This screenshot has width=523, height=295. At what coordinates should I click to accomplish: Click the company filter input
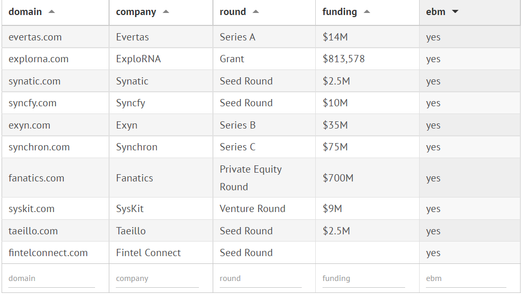click(x=157, y=278)
